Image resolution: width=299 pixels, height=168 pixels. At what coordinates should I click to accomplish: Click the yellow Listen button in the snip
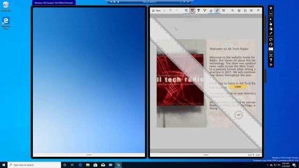click(x=238, y=87)
